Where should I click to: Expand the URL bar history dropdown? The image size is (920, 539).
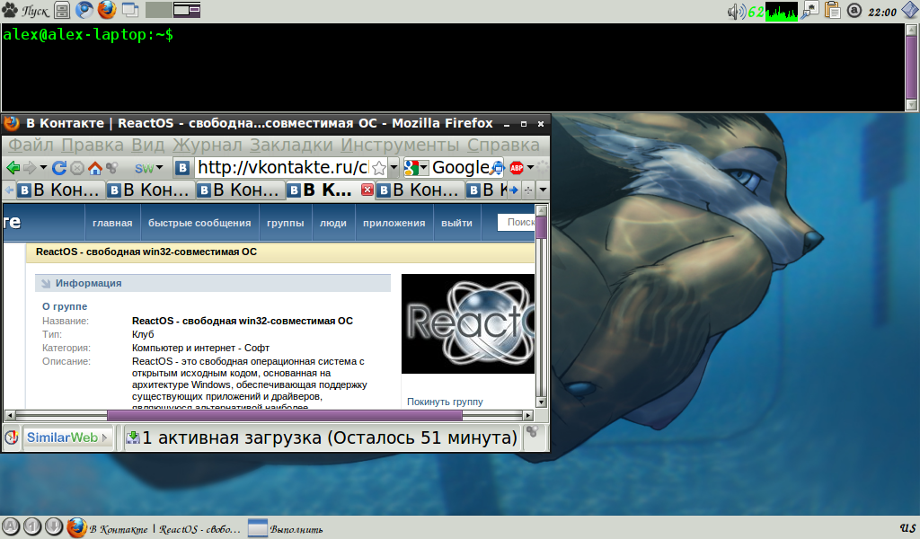click(x=394, y=168)
